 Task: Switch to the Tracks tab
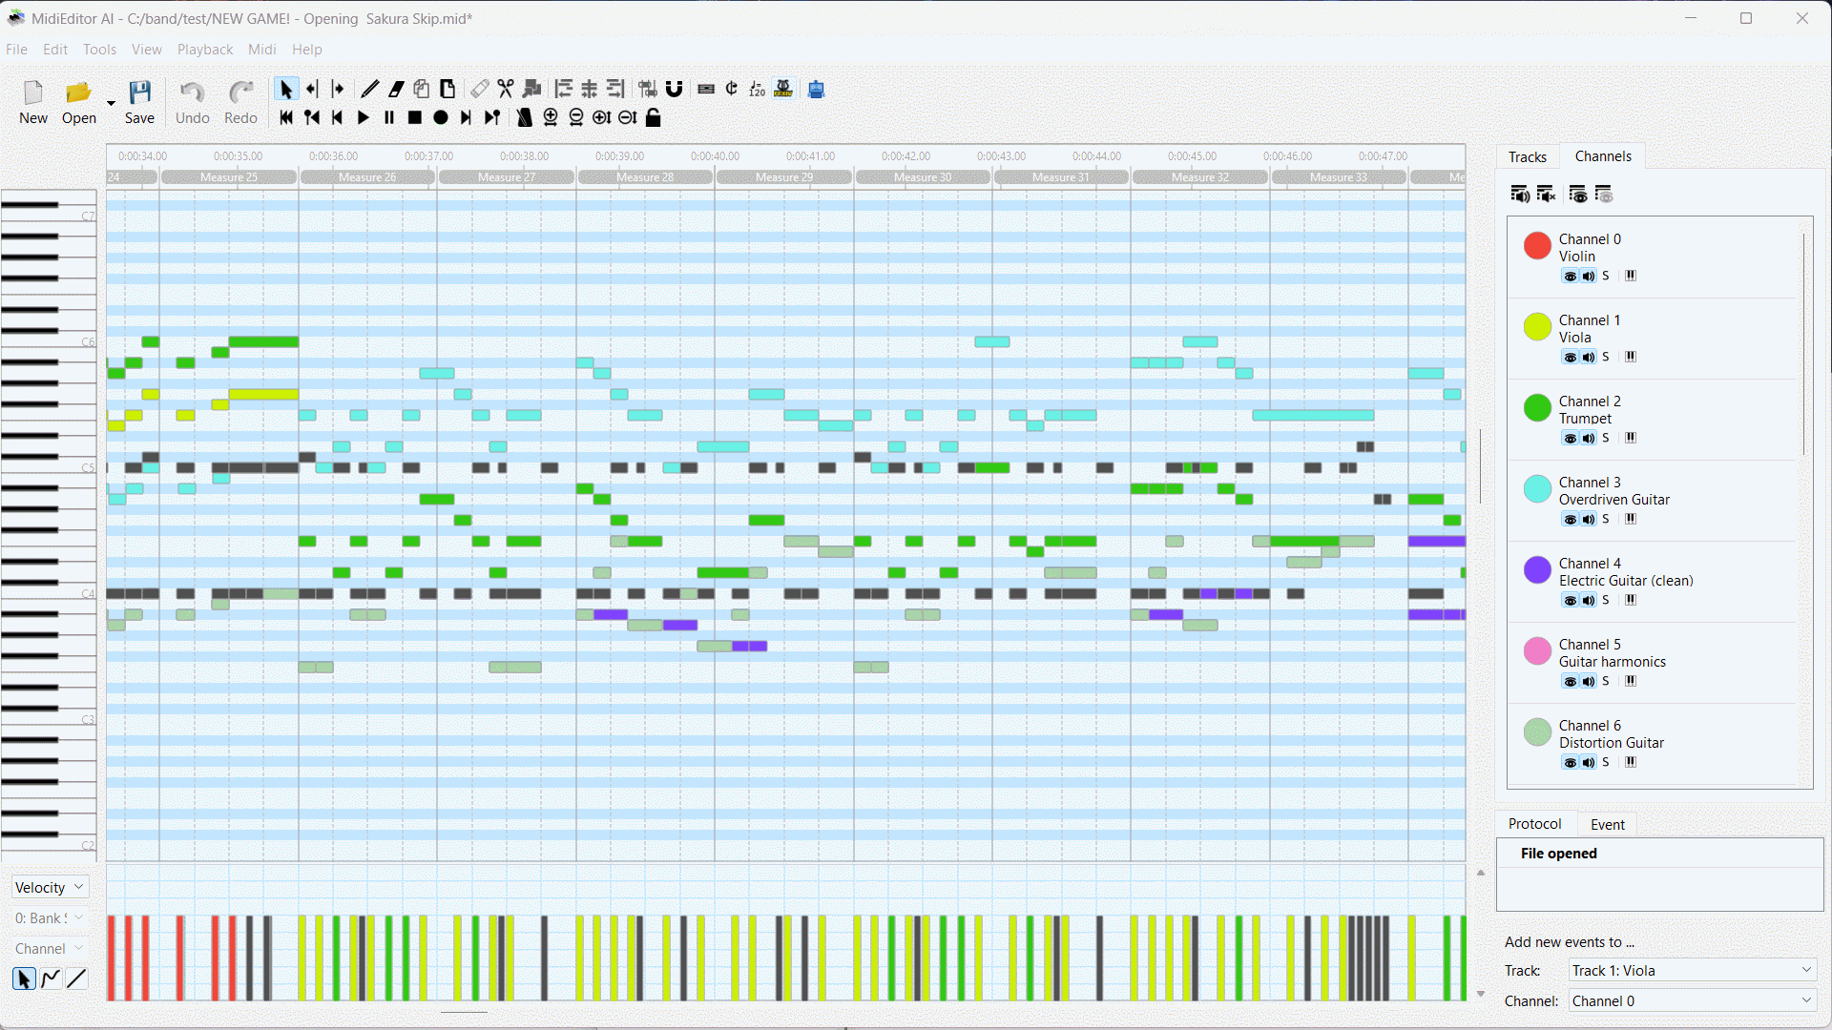pos(1527,156)
